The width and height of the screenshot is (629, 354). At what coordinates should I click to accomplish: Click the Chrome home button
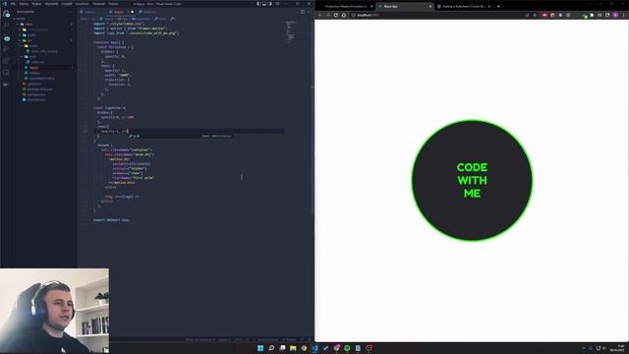coord(344,16)
